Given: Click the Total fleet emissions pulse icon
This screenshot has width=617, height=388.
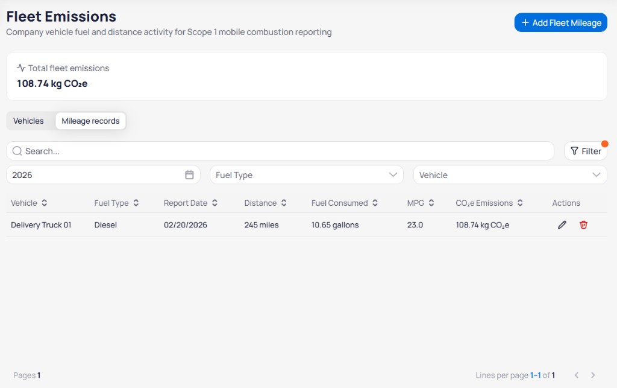Looking at the screenshot, I should [21, 68].
